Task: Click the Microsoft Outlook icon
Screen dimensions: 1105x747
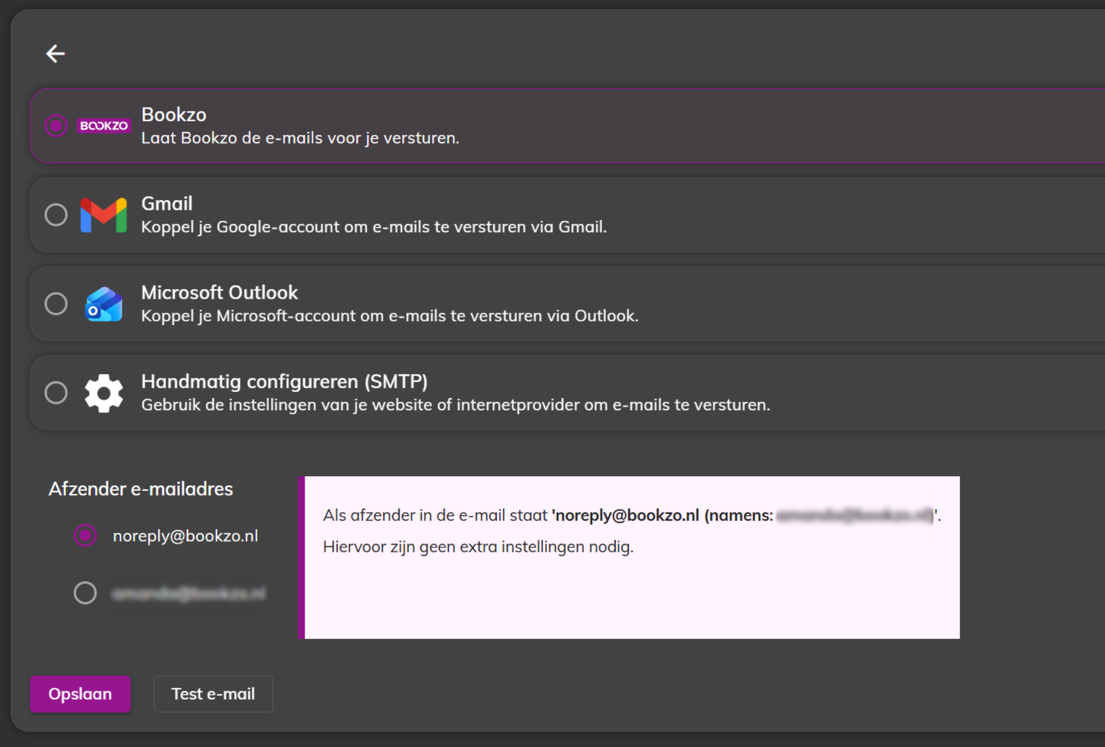Action: pos(104,304)
